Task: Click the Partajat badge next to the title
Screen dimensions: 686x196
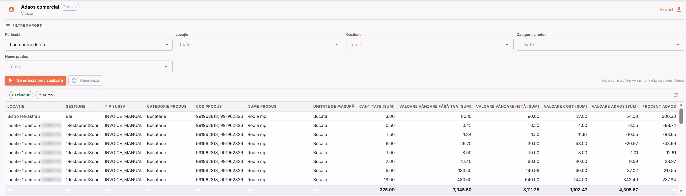Action: pyautogui.click(x=70, y=7)
